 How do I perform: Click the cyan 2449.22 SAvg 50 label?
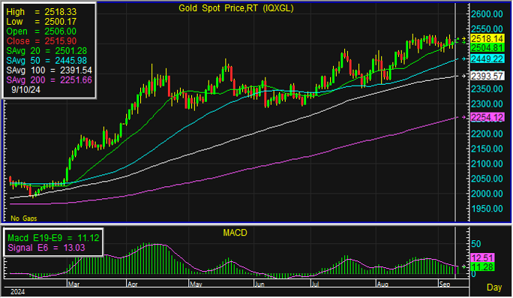487,59
